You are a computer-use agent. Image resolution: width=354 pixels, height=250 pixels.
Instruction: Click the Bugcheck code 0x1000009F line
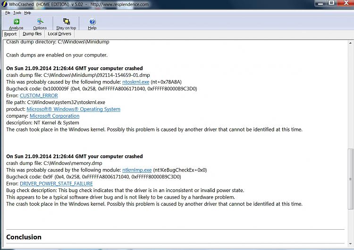(x=101, y=89)
